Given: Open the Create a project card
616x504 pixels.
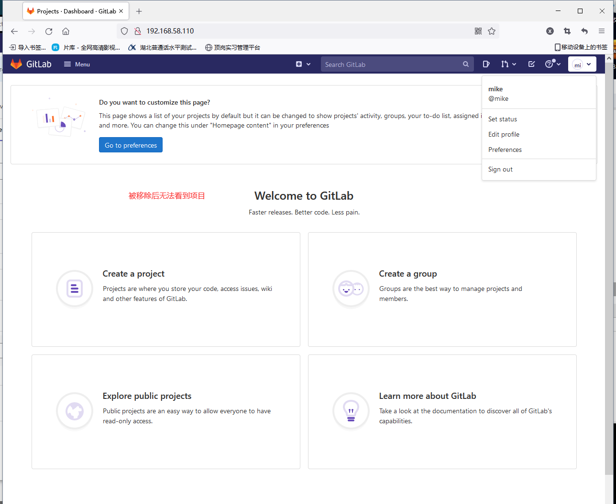Looking at the screenshot, I should (x=166, y=290).
